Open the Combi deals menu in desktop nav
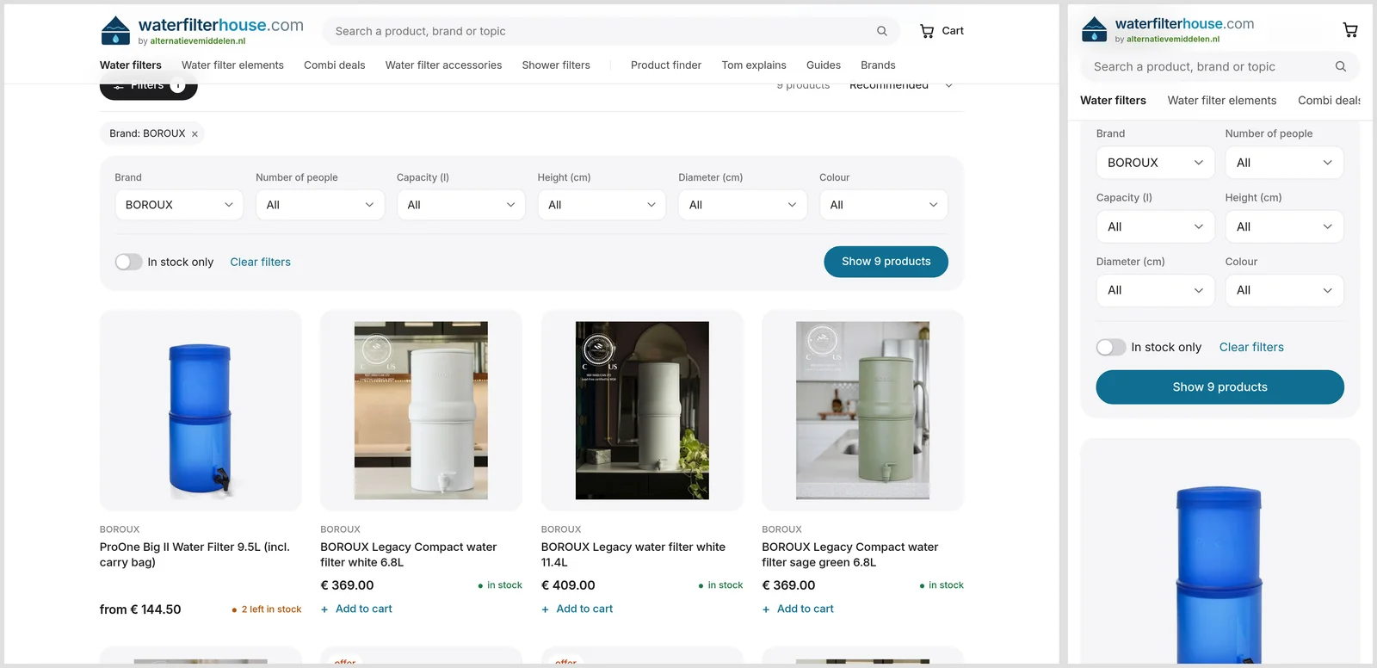Viewport: 1377px width, 668px height. 335,65
